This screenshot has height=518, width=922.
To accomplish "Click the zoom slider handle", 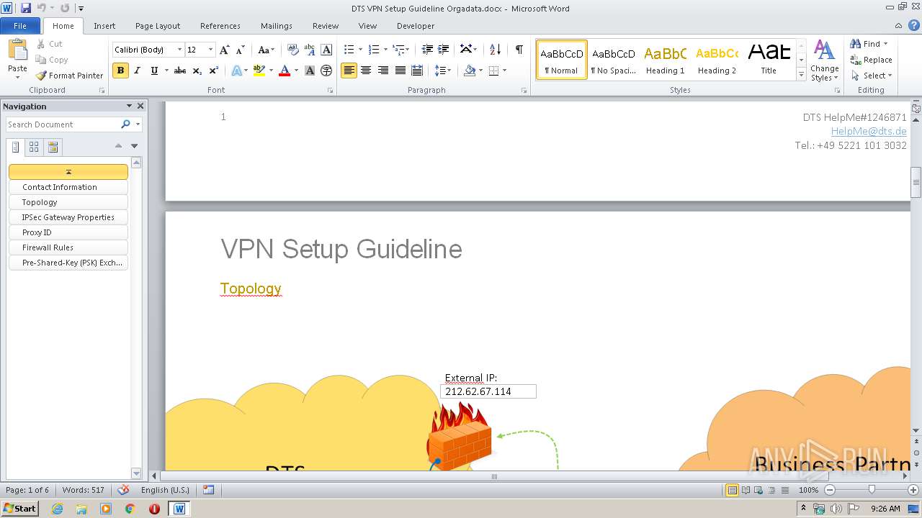I will click(x=872, y=490).
